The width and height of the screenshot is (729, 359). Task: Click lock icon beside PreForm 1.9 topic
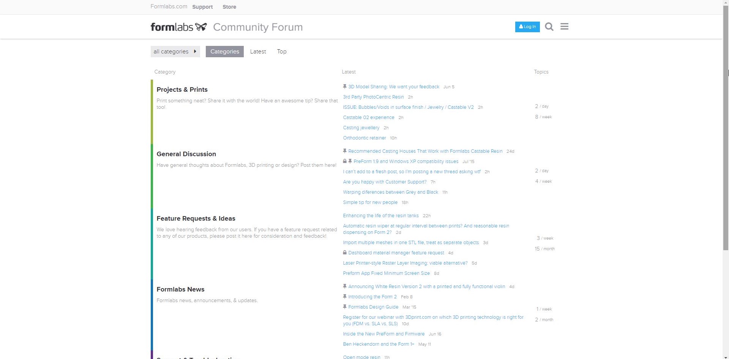click(345, 161)
